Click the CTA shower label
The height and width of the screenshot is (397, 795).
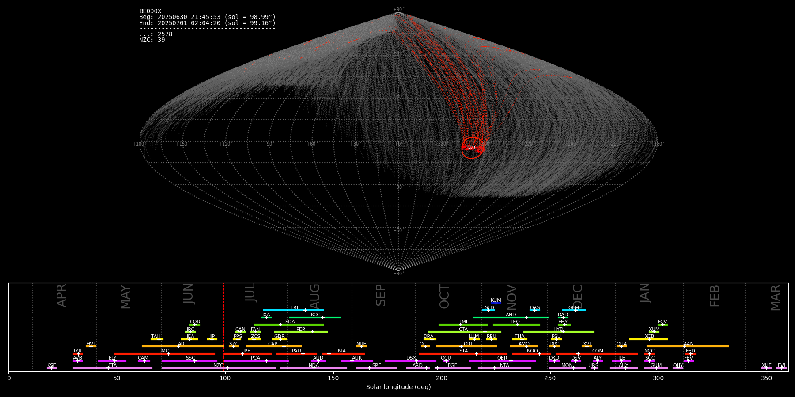coord(463,330)
